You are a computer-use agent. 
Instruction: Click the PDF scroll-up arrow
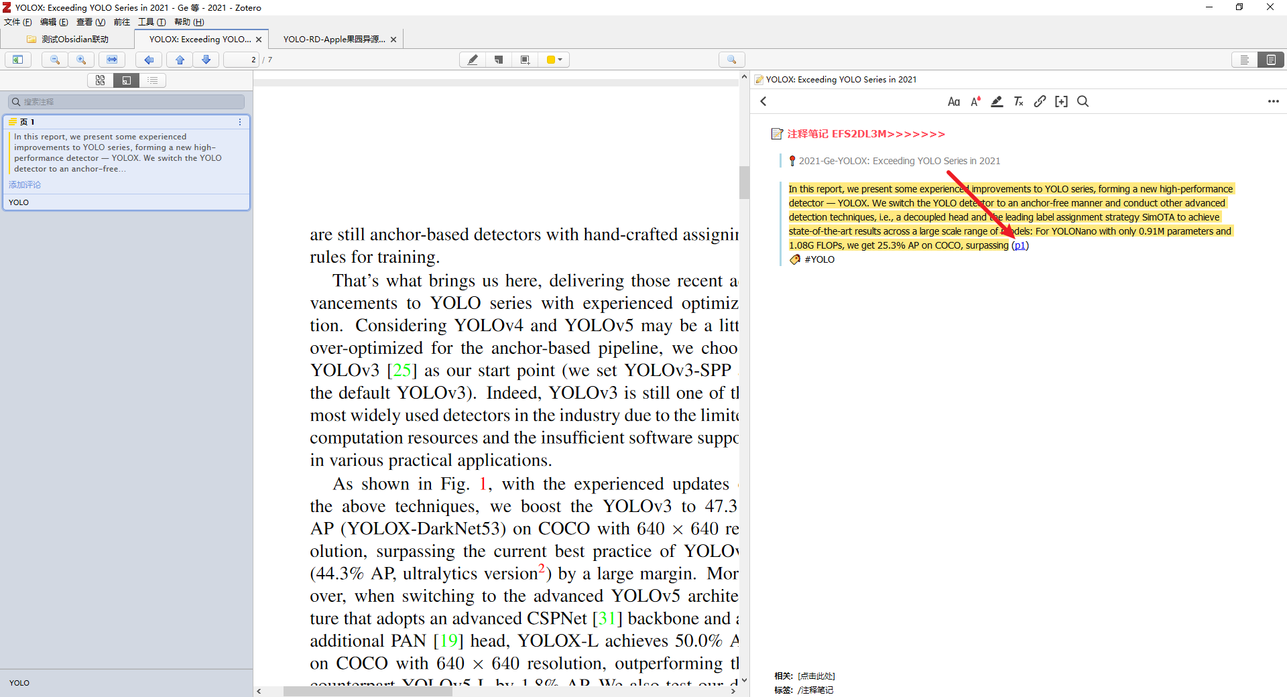744,77
